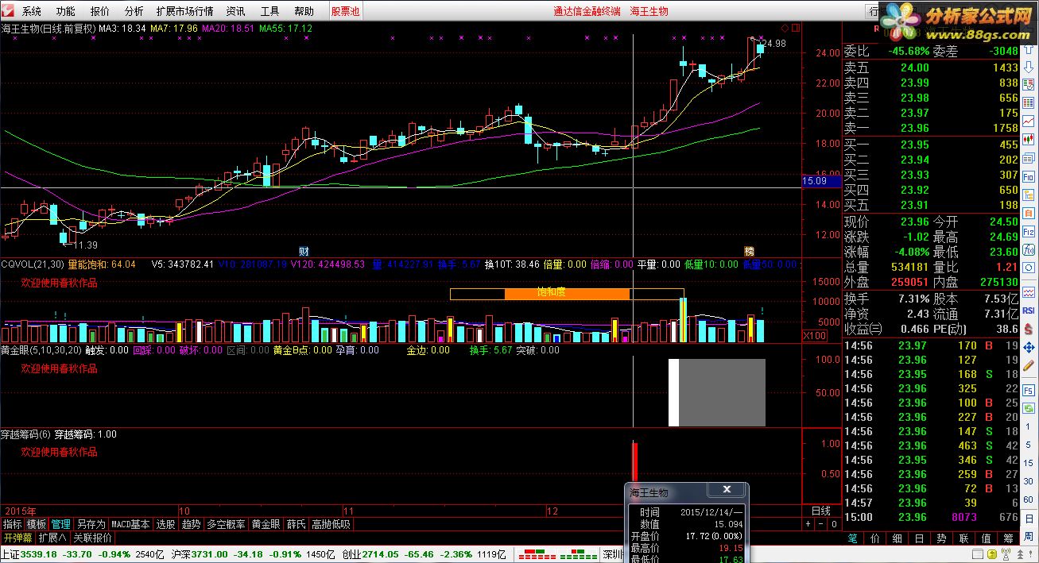Click the checklist report icon in sidebar
Viewport: 1039px width, 563px height.
[1028, 84]
